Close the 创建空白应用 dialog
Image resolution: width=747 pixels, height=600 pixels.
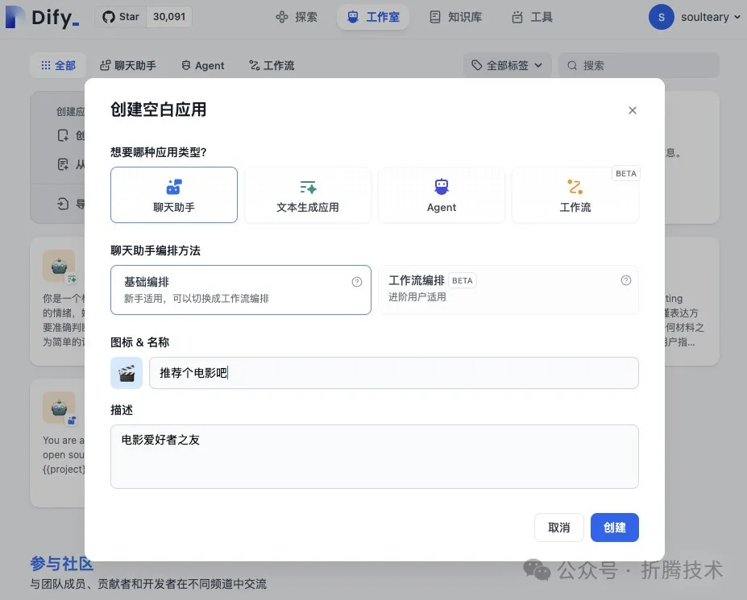click(x=633, y=110)
